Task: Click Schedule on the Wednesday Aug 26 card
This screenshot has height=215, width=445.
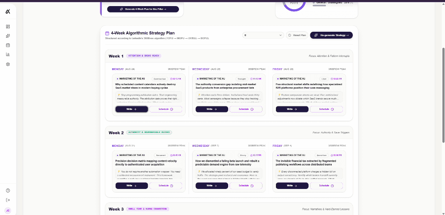Action: 246,109
